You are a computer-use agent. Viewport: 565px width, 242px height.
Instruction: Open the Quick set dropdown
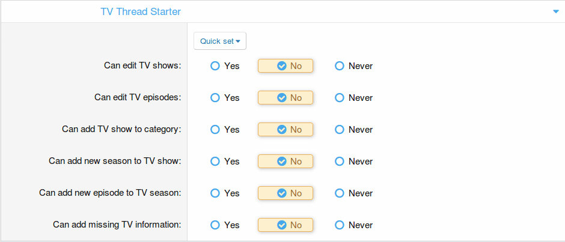tap(220, 41)
